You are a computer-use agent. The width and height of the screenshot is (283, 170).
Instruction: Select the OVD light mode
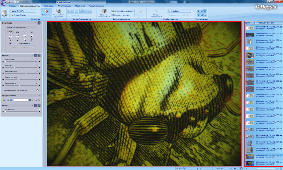tap(10, 43)
